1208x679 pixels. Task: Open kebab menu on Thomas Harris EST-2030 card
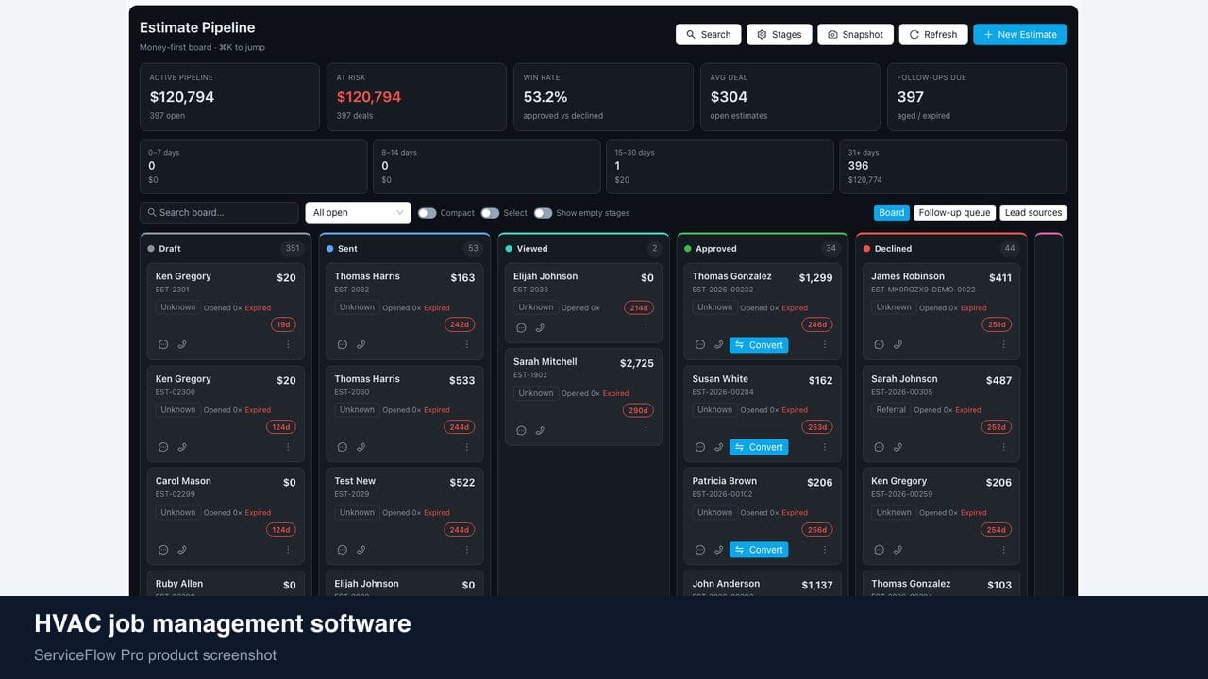pyautogui.click(x=466, y=448)
